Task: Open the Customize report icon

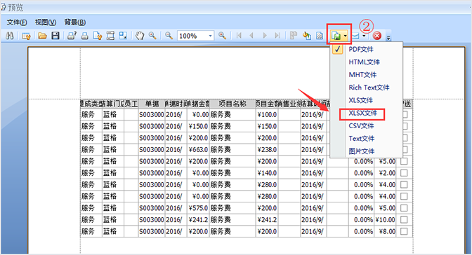Action: click(26, 36)
